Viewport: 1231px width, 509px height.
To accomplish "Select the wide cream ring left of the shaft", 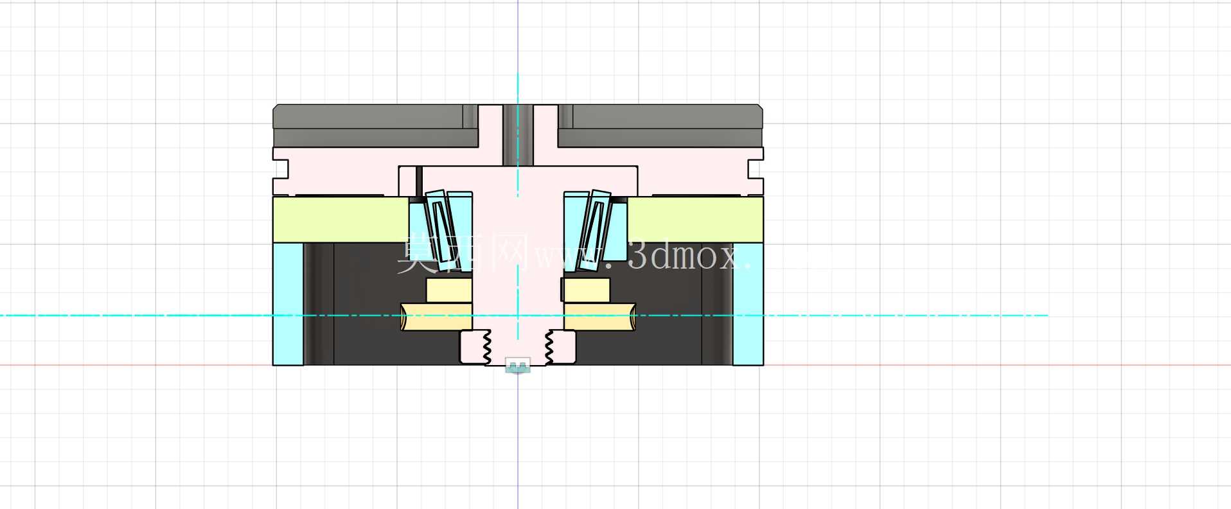I will click(x=436, y=317).
